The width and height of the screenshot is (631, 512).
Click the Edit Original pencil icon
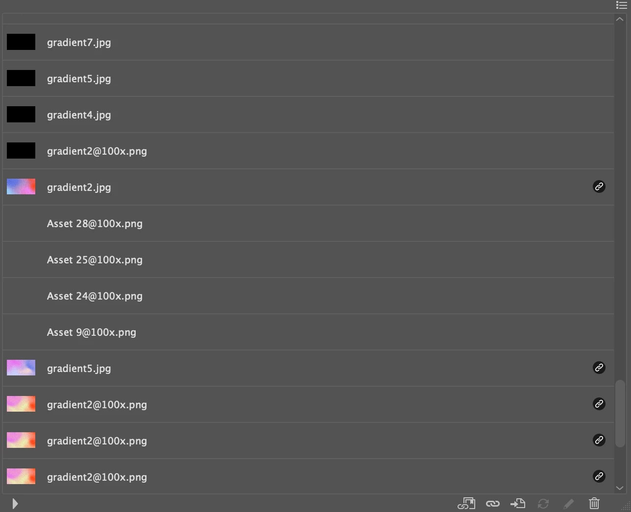(569, 503)
